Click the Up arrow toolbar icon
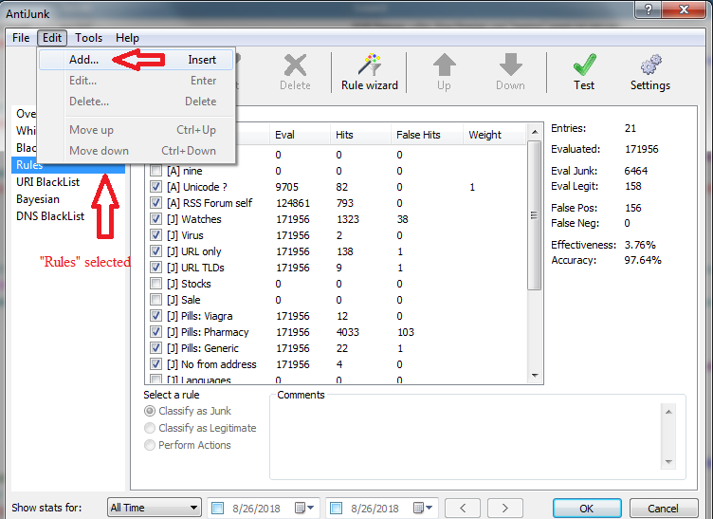 [x=445, y=72]
